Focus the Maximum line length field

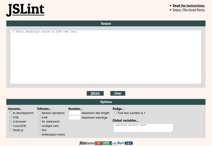coord(75,113)
